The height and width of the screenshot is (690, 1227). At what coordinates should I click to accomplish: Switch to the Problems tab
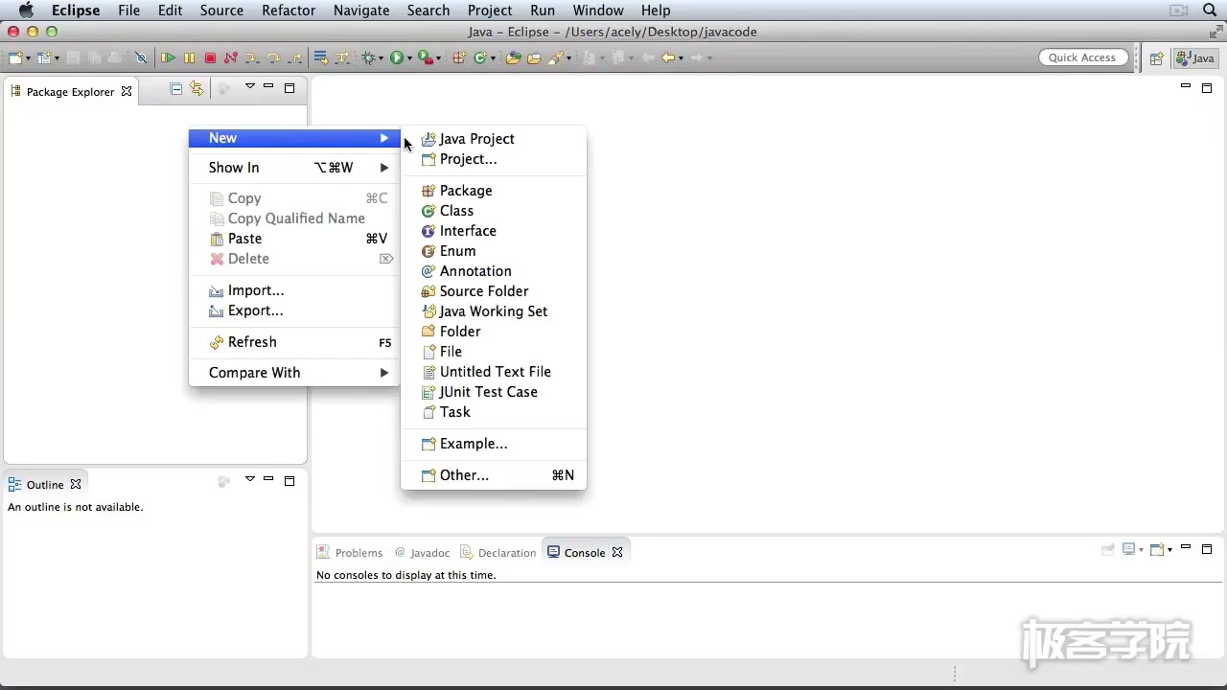350,552
